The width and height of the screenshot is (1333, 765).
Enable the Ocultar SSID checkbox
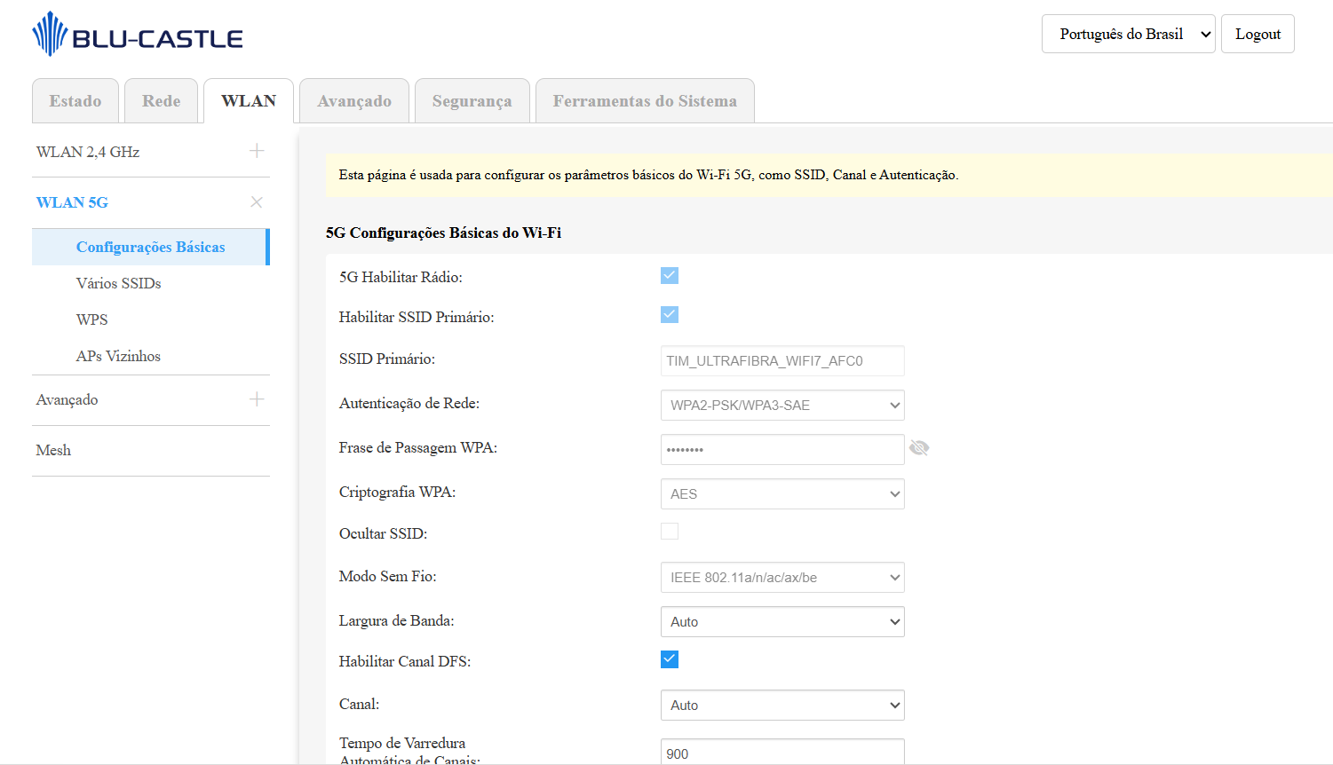tap(670, 532)
